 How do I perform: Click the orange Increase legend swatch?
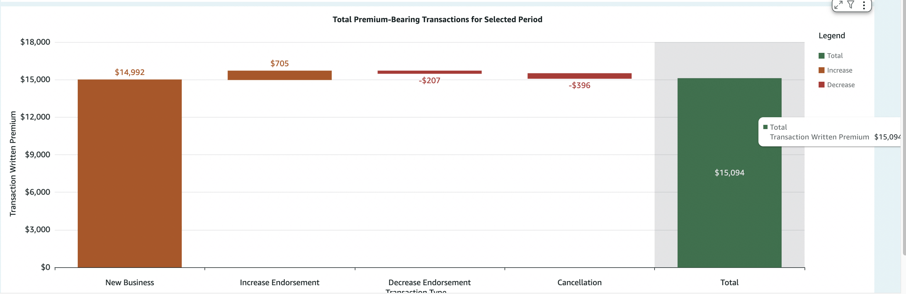(822, 70)
